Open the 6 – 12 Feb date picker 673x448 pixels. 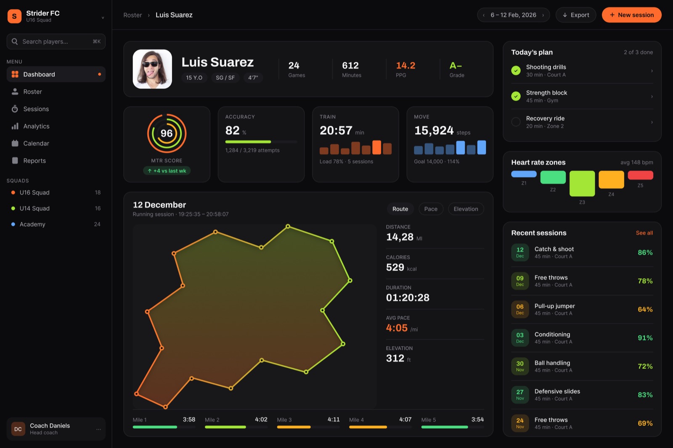point(513,15)
